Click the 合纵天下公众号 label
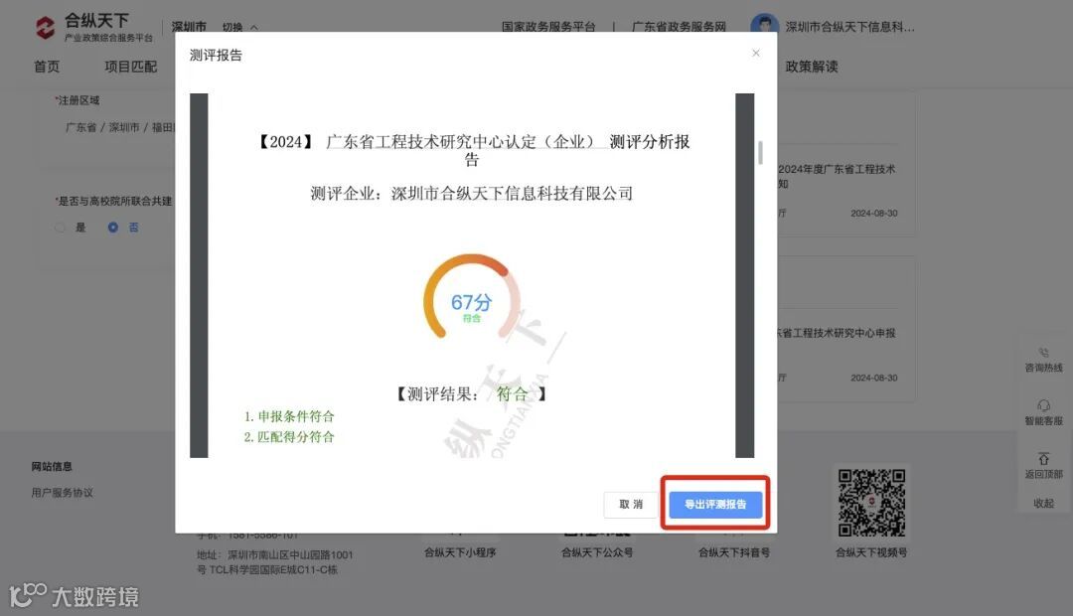Image resolution: width=1073 pixels, height=616 pixels. tap(597, 552)
